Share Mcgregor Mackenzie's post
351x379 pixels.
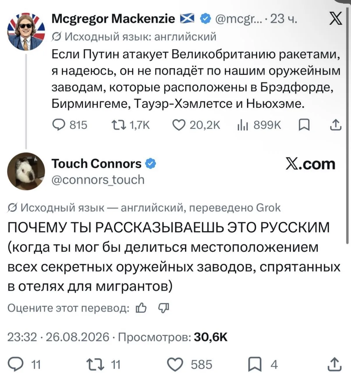[336, 125]
